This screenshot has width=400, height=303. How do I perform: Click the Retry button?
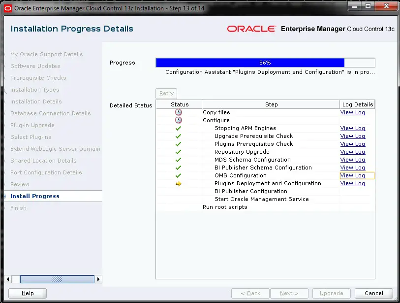coord(166,94)
